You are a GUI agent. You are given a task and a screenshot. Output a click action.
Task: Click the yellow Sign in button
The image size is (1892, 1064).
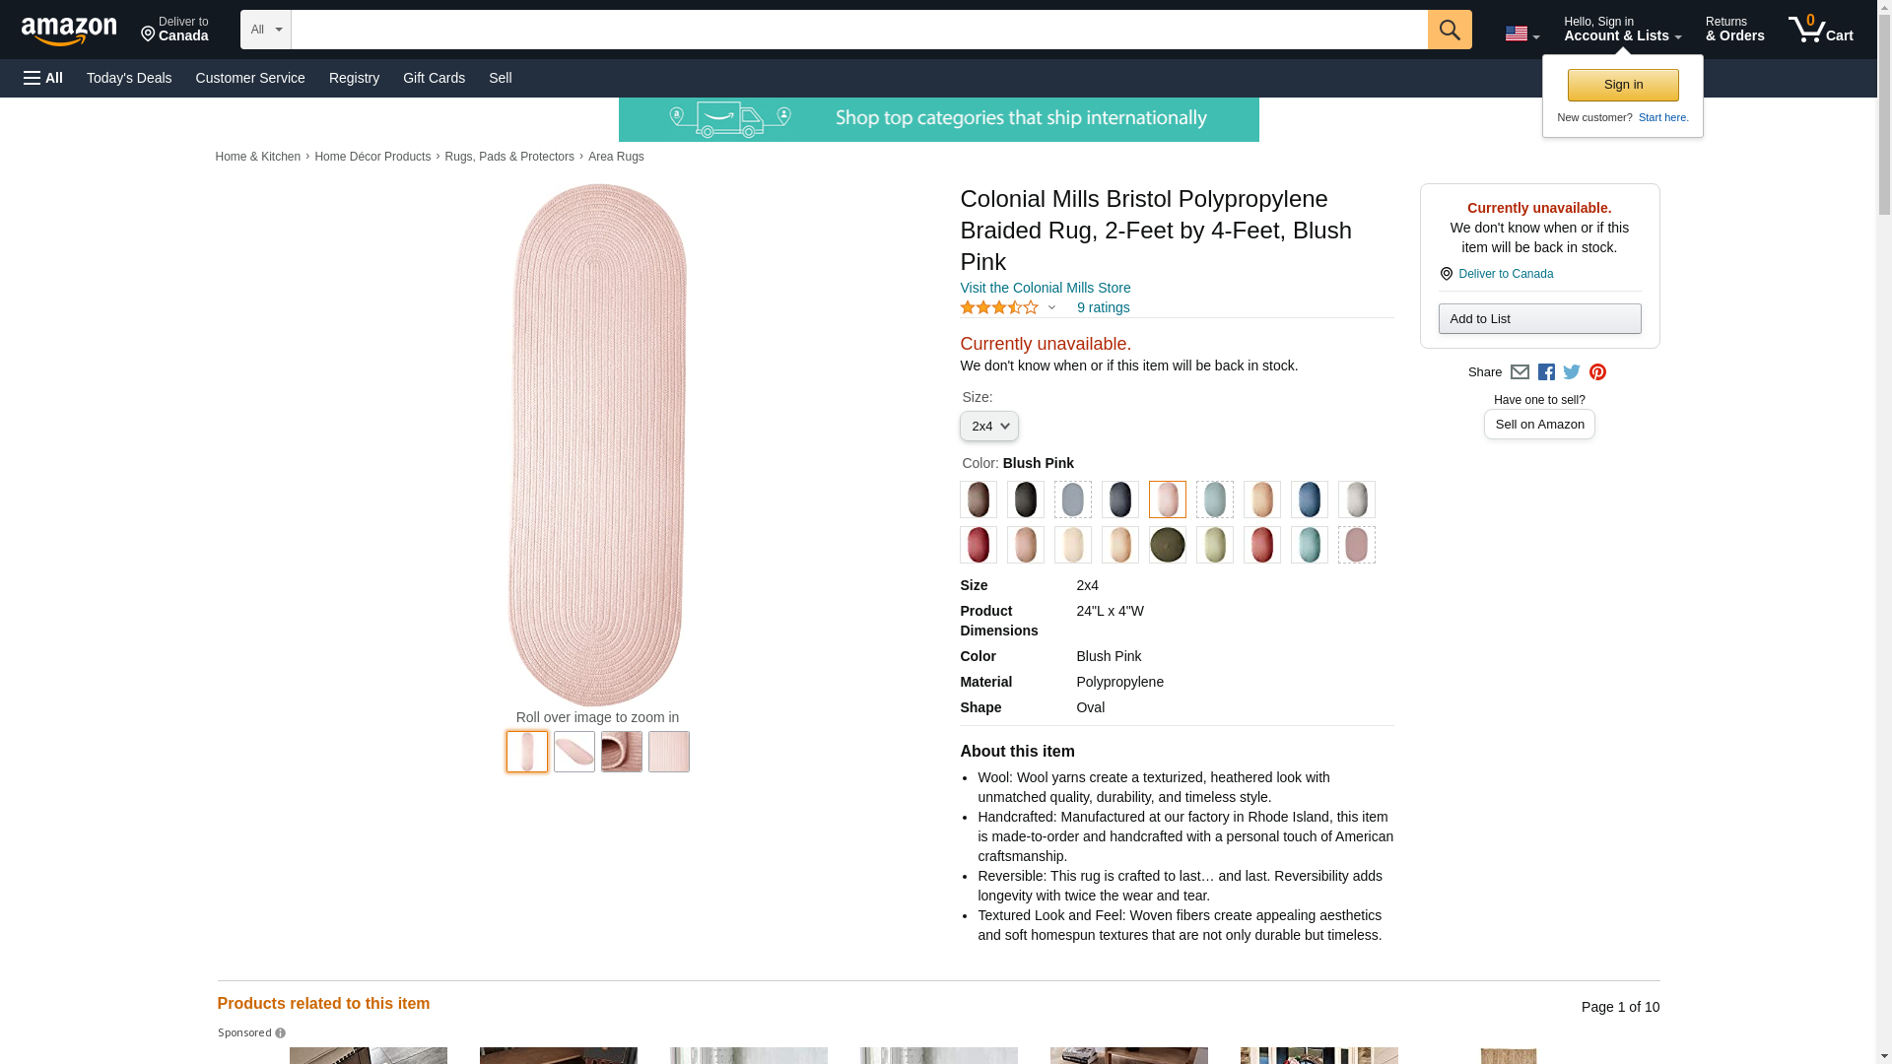coord(1622,85)
